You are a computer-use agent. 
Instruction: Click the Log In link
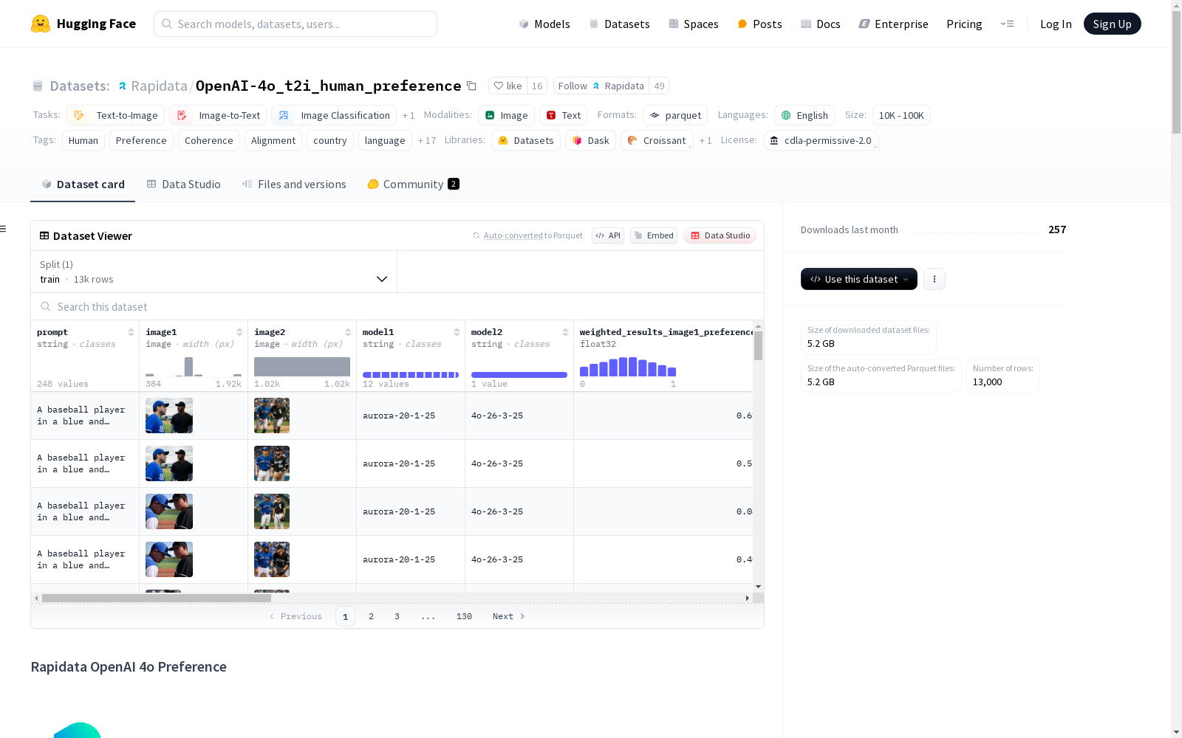(x=1056, y=24)
